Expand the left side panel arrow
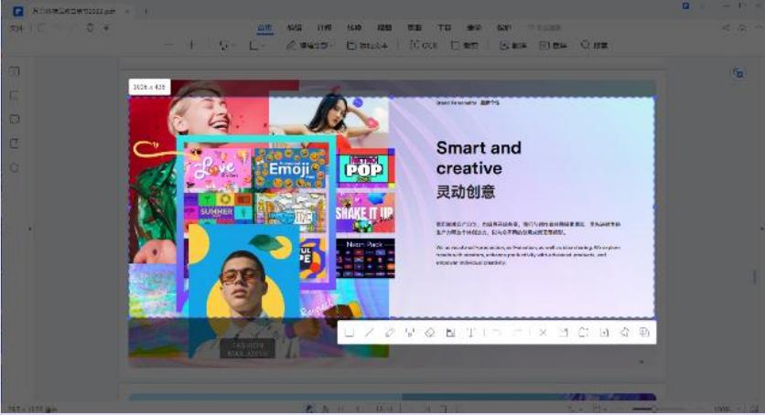Viewport: 765px width, 415px height. pos(30,229)
